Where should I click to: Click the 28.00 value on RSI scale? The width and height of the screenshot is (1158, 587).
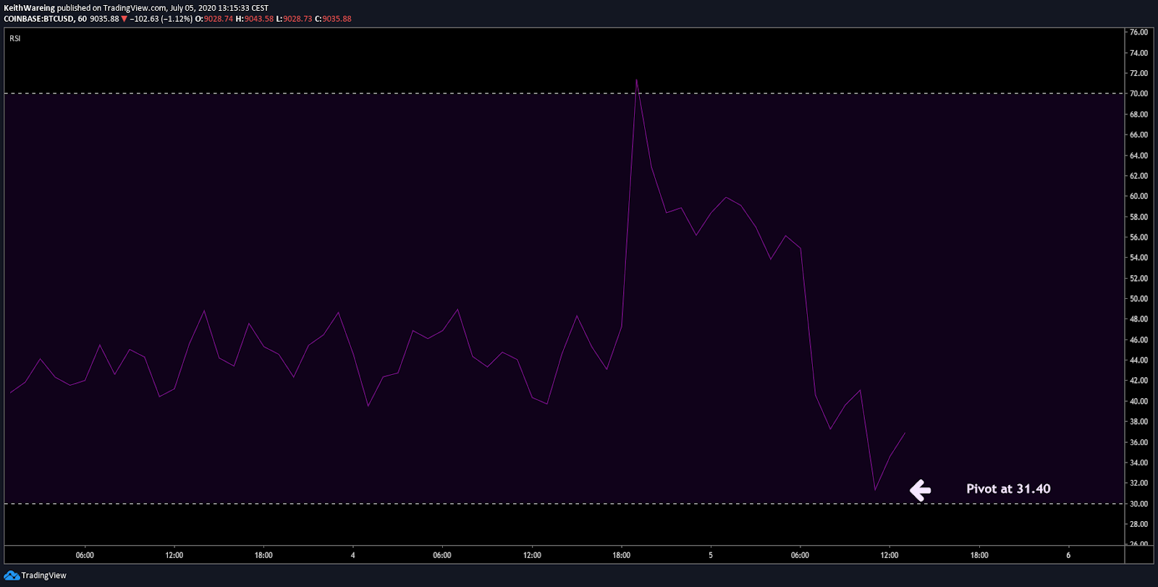1138,524
